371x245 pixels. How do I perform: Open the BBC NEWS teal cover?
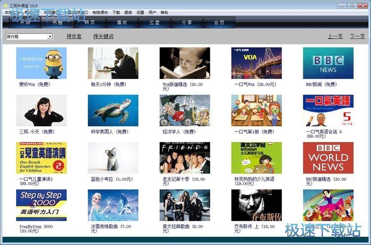point(328,63)
